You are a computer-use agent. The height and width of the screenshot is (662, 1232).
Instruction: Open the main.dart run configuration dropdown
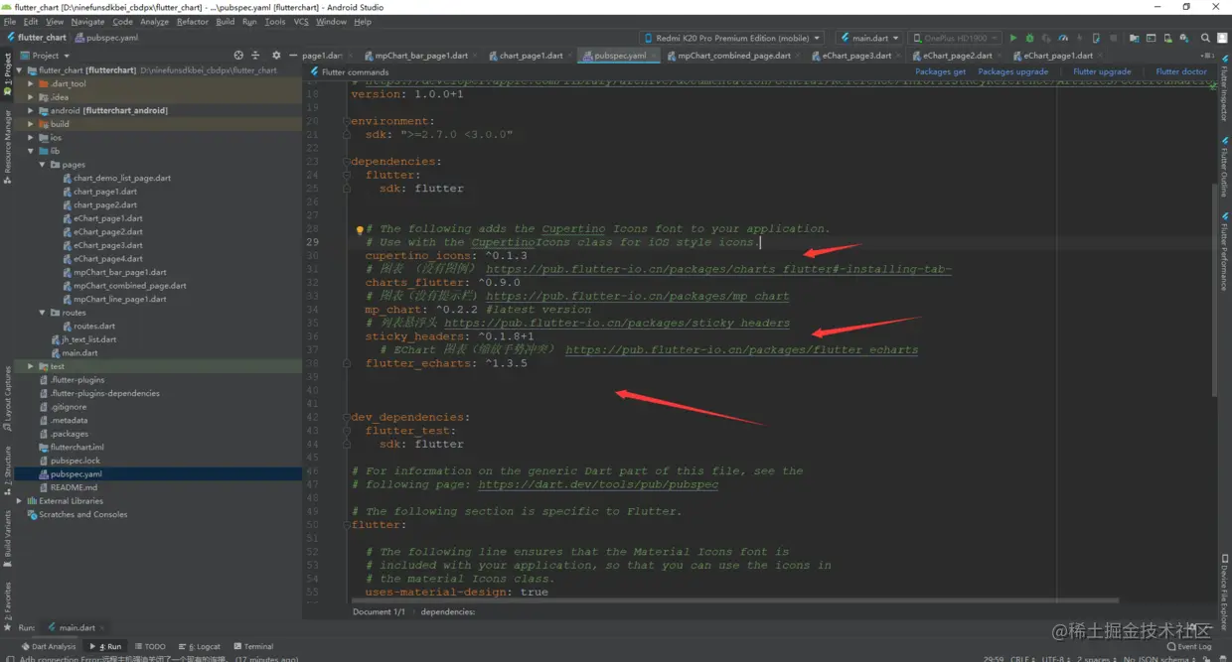[x=868, y=38]
